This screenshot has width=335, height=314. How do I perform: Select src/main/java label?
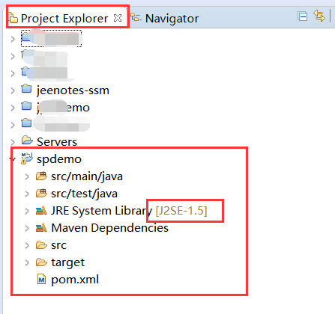(x=87, y=176)
